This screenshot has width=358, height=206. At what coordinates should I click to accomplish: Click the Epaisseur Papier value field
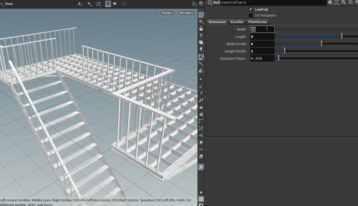point(262,58)
